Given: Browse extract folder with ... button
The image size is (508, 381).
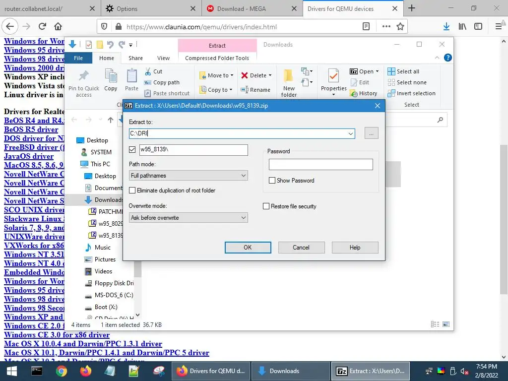Looking at the screenshot, I should (371, 133).
